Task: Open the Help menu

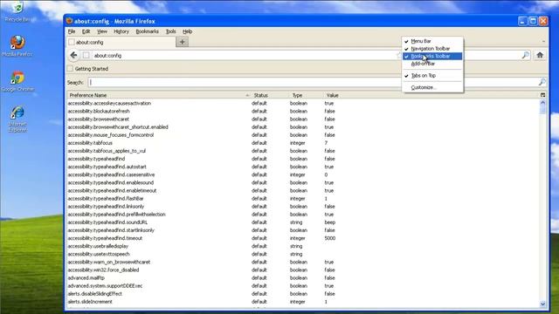Action: coord(188,31)
